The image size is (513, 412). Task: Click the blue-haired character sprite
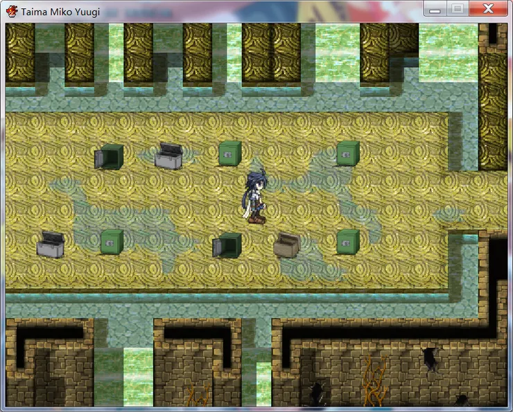(x=255, y=197)
